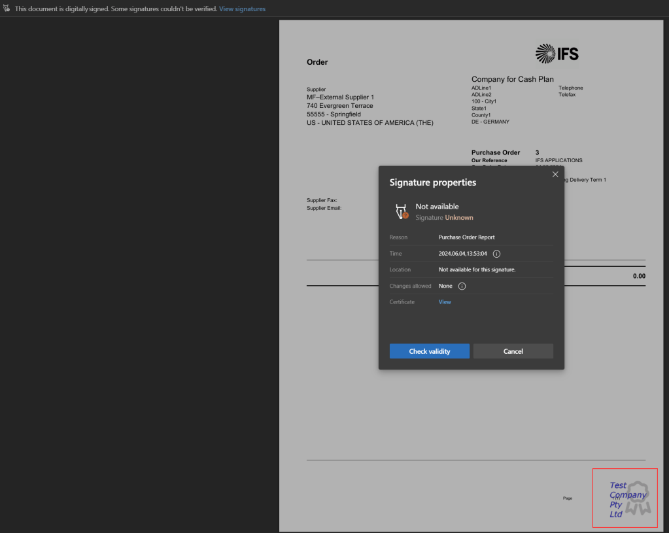This screenshot has width=669, height=533.
Task: Click the signature pen icon with warning badge
Action: (x=401, y=211)
